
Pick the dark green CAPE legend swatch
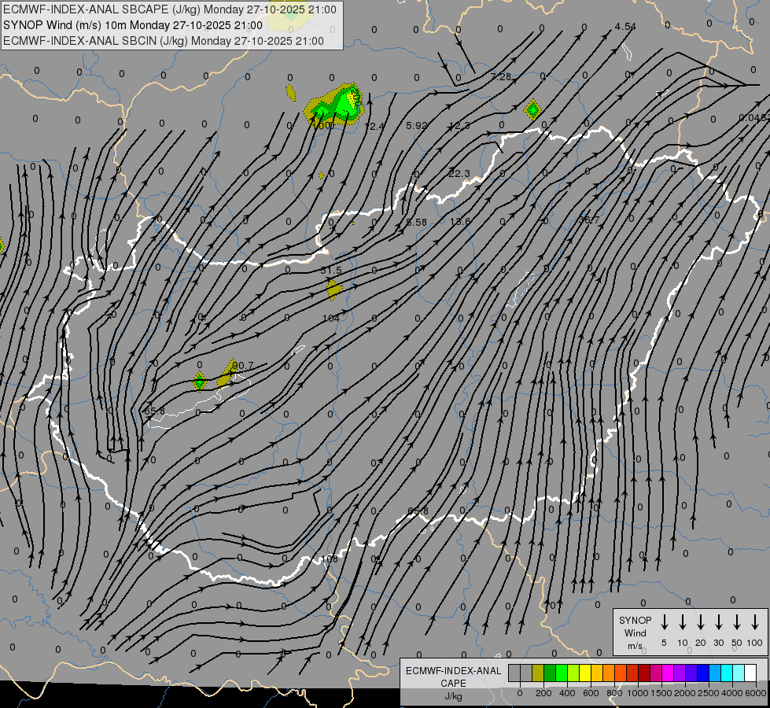tap(550, 673)
